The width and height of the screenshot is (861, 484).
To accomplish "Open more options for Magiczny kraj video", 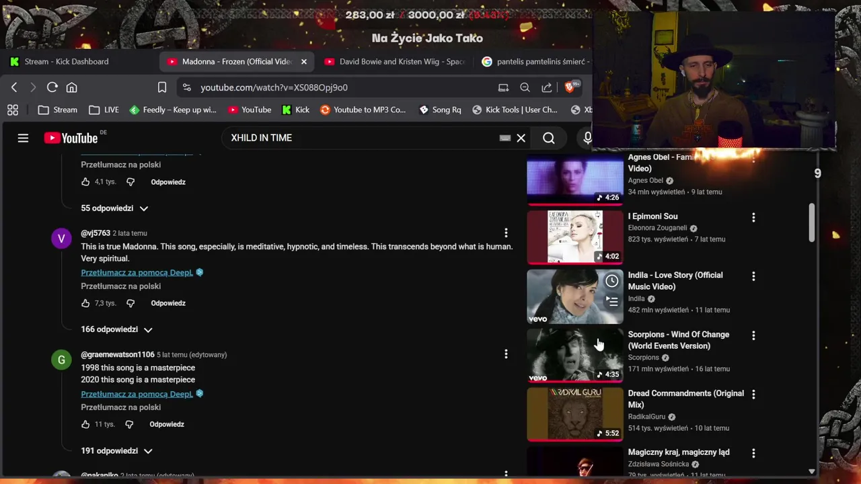I will [x=753, y=454].
